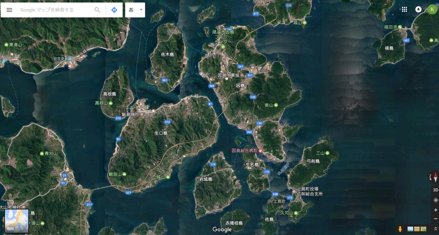
Task: Rotate the view with the curved compass arrow
Action: point(431,178)
